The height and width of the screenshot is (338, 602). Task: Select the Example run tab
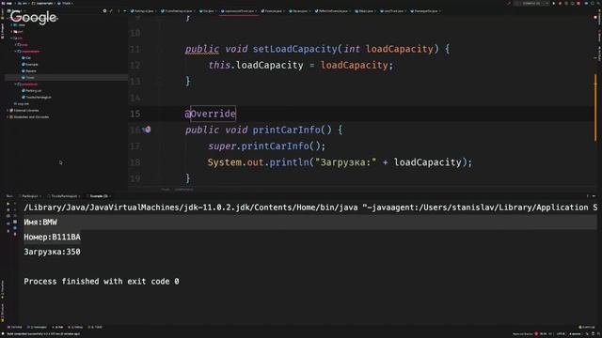pyautogui.click(x=99, y=196)
